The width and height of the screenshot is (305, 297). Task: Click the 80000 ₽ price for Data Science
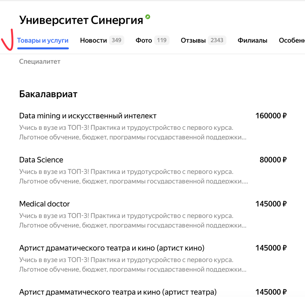(273, 160)
